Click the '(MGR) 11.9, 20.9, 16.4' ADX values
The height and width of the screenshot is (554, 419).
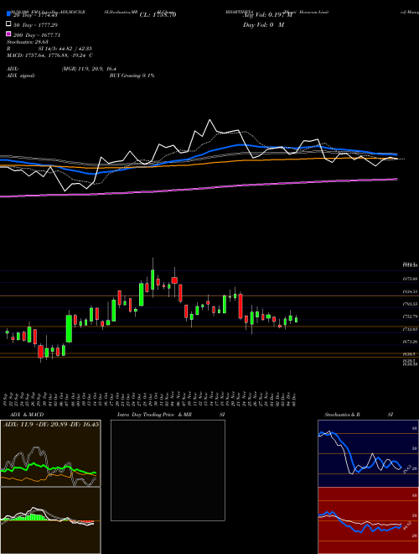[x=89, y=69]
